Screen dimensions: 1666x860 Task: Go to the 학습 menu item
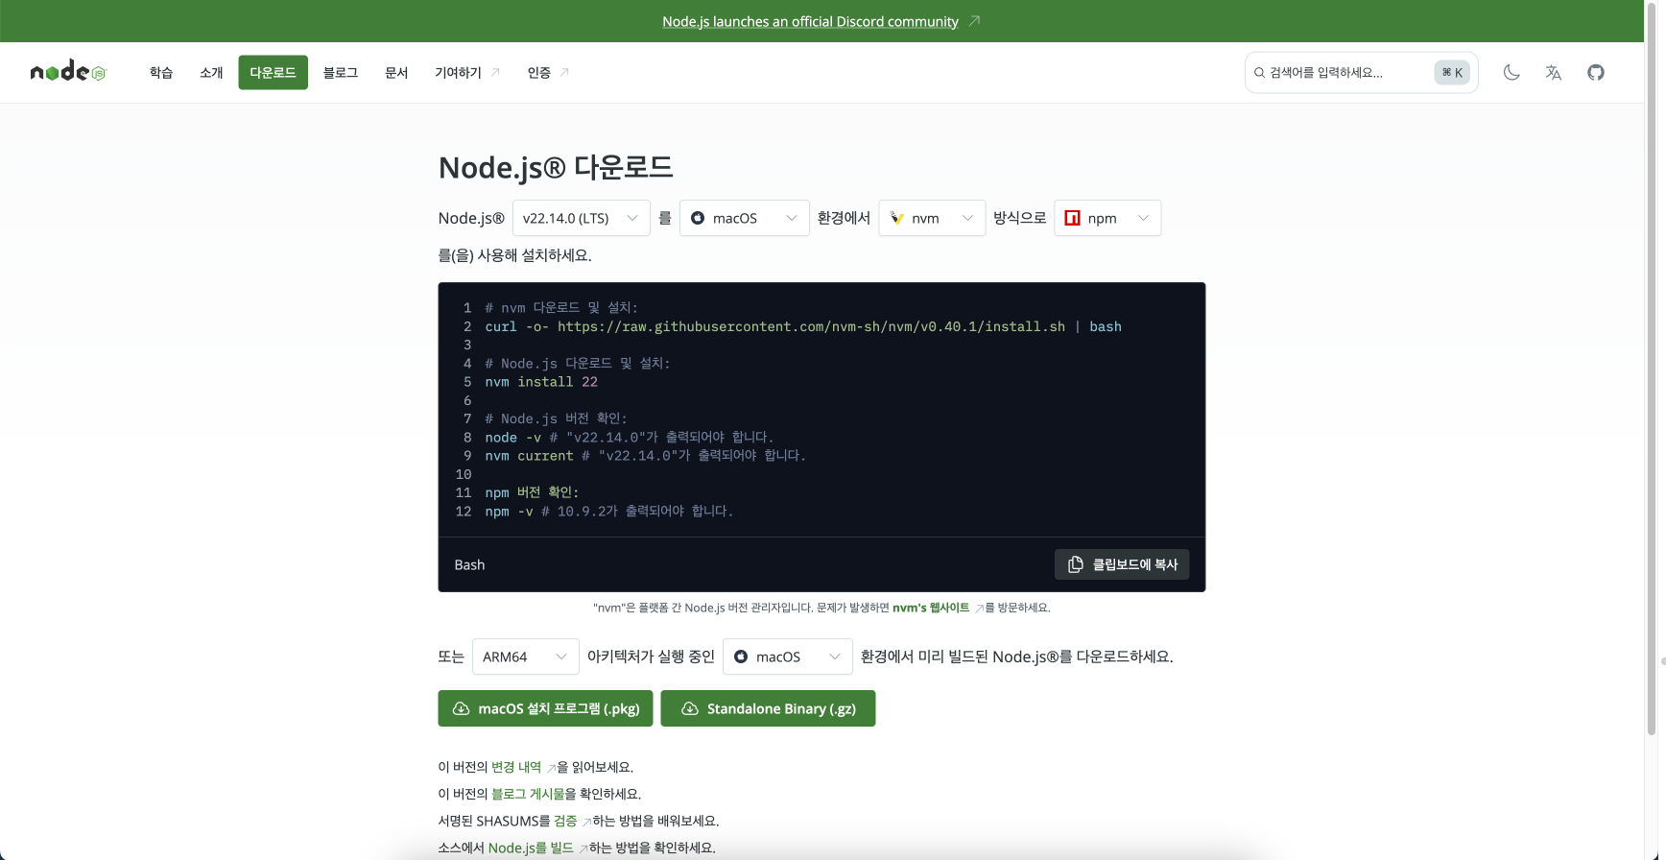[x=161, y=72]
